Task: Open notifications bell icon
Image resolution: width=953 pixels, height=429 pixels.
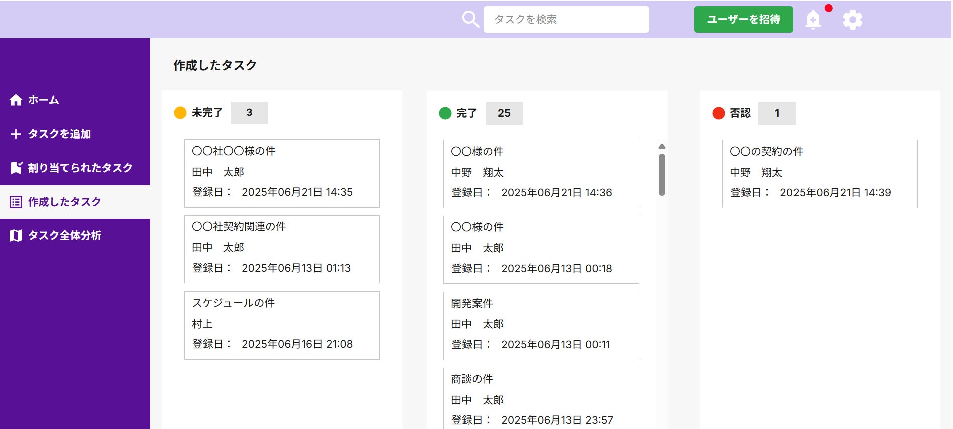Action: [x=813, y=20]
